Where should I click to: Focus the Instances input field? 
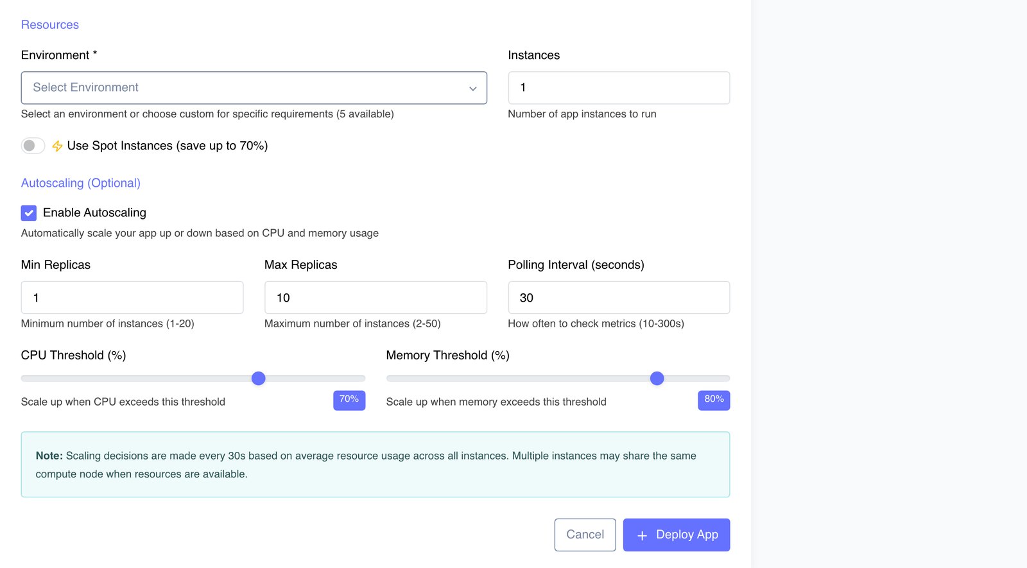[x=619, y=88]
